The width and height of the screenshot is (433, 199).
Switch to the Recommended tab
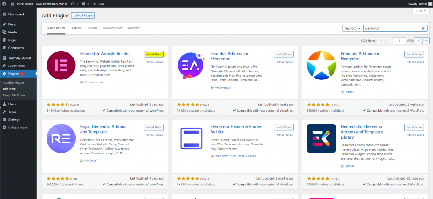point(112,28)
